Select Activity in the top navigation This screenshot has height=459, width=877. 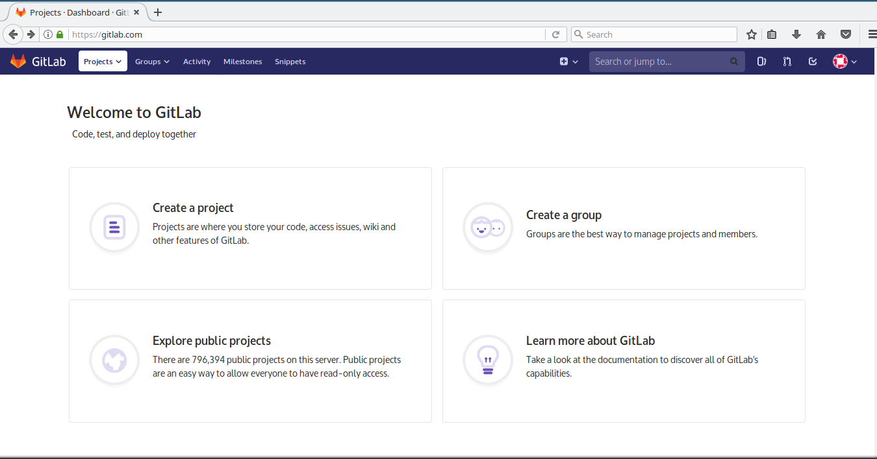[x=197, y=61]
